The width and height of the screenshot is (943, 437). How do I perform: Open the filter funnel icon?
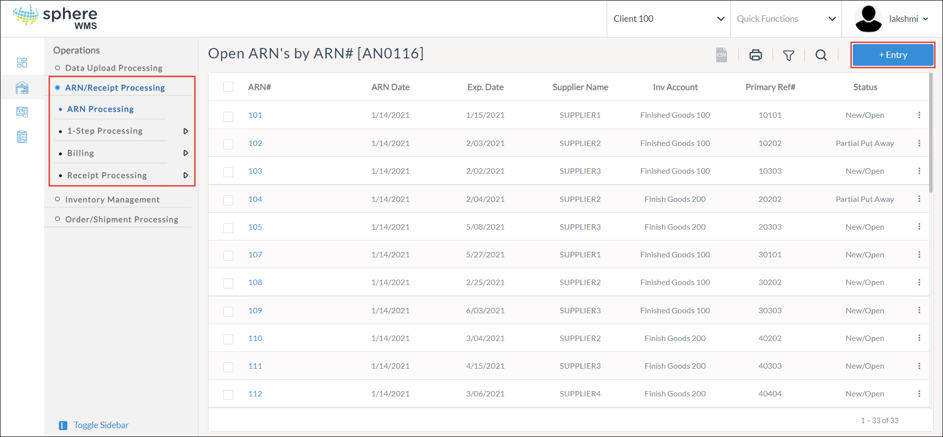(x=789, y=55)
